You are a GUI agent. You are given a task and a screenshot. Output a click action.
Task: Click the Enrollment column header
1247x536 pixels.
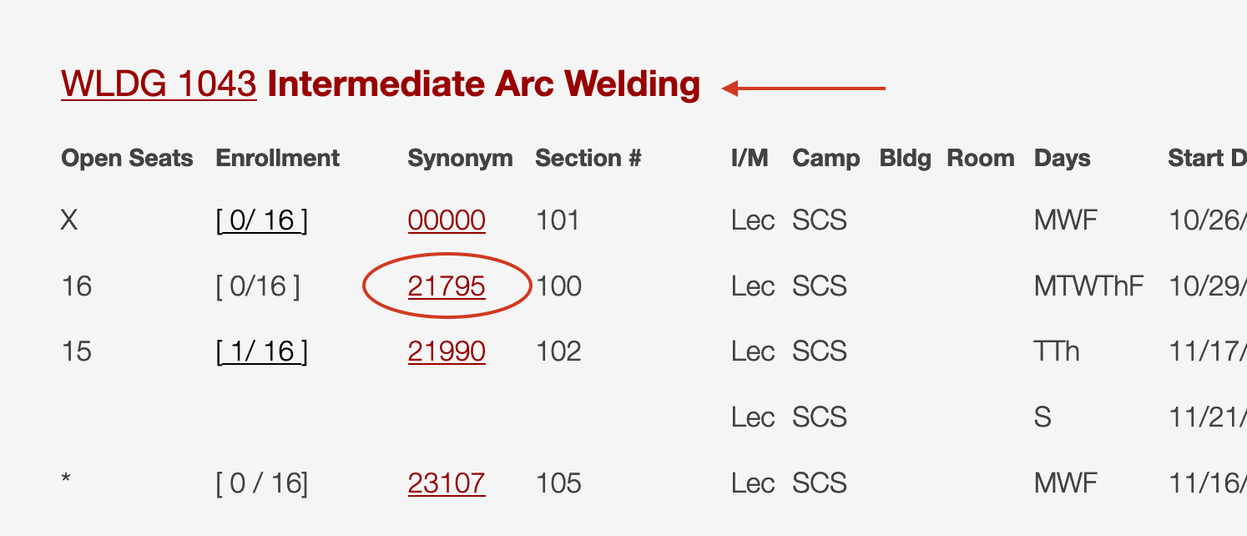coord(277,159)
